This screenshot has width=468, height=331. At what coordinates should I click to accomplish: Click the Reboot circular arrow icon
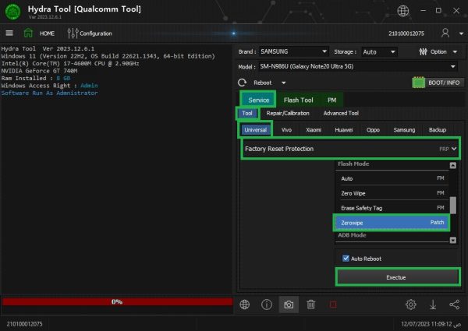click(x=243, y=83)
